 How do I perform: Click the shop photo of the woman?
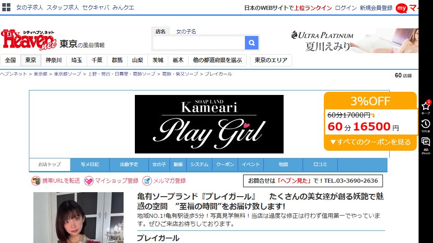point(78,218)
